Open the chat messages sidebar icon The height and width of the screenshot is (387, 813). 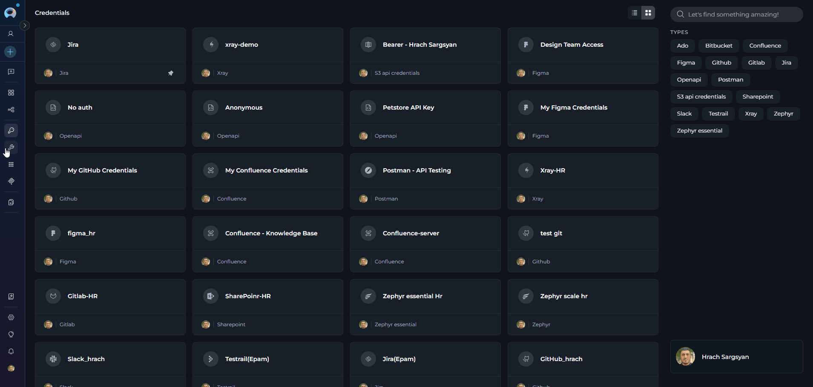coord(11,72)
